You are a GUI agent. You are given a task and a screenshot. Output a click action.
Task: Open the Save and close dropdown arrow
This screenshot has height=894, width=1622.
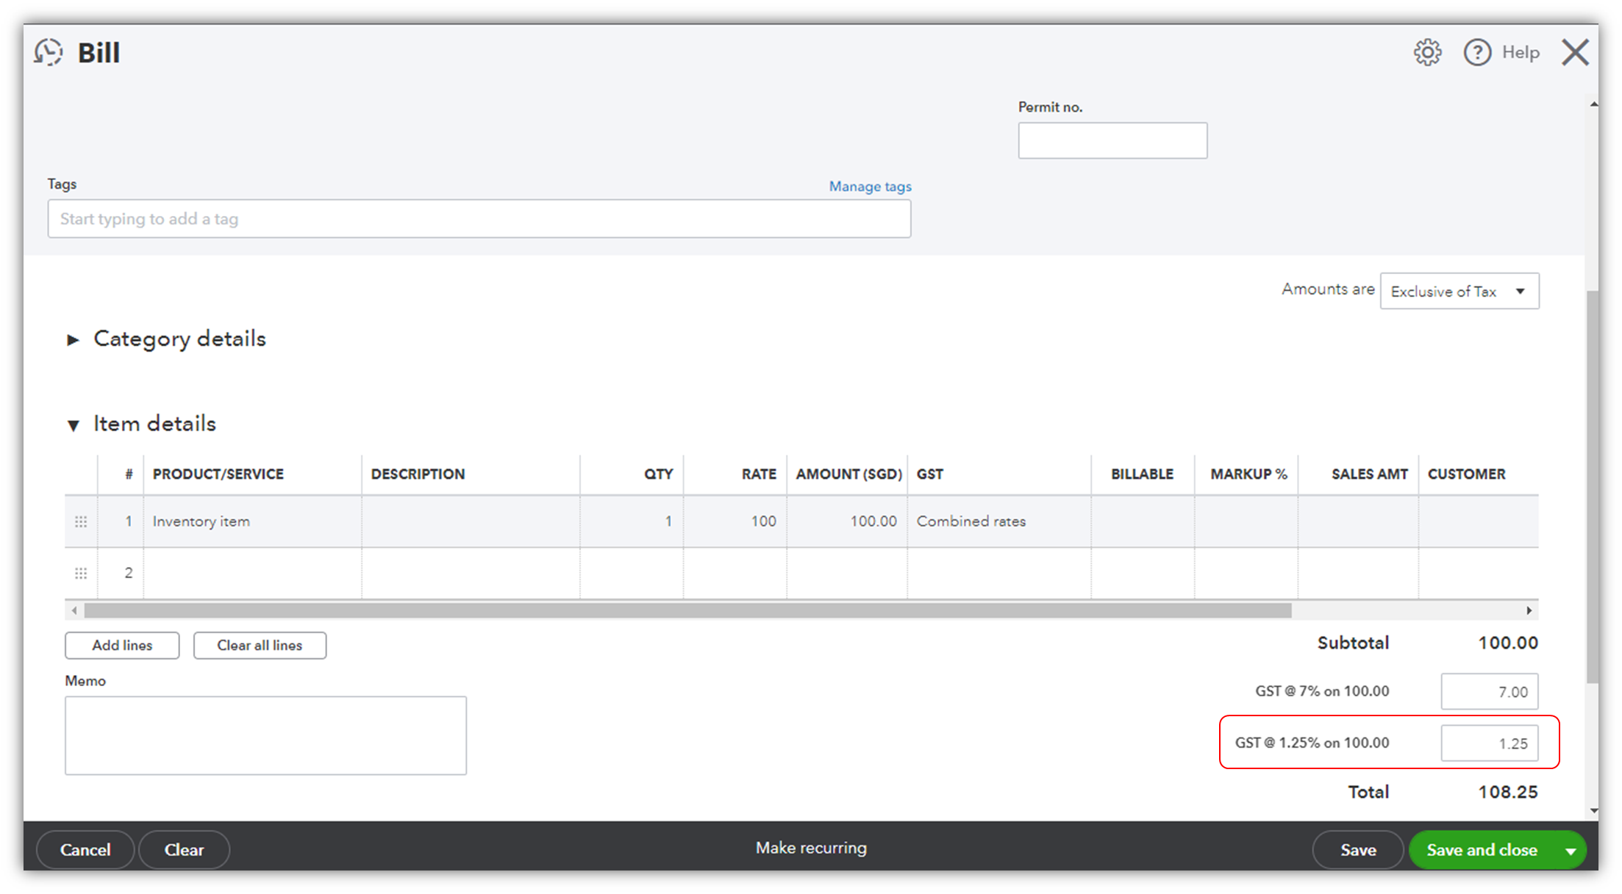1571,851
